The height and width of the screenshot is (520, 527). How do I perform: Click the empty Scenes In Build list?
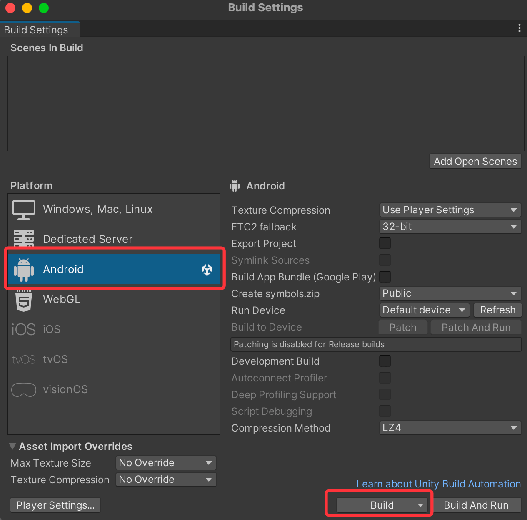pos(265,103)
